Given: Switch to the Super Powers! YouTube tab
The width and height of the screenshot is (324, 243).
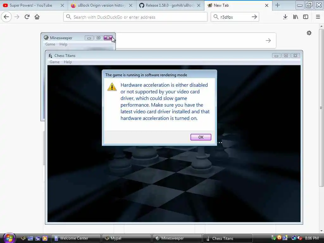Looking at the screenshot, I should coord(31,5).
